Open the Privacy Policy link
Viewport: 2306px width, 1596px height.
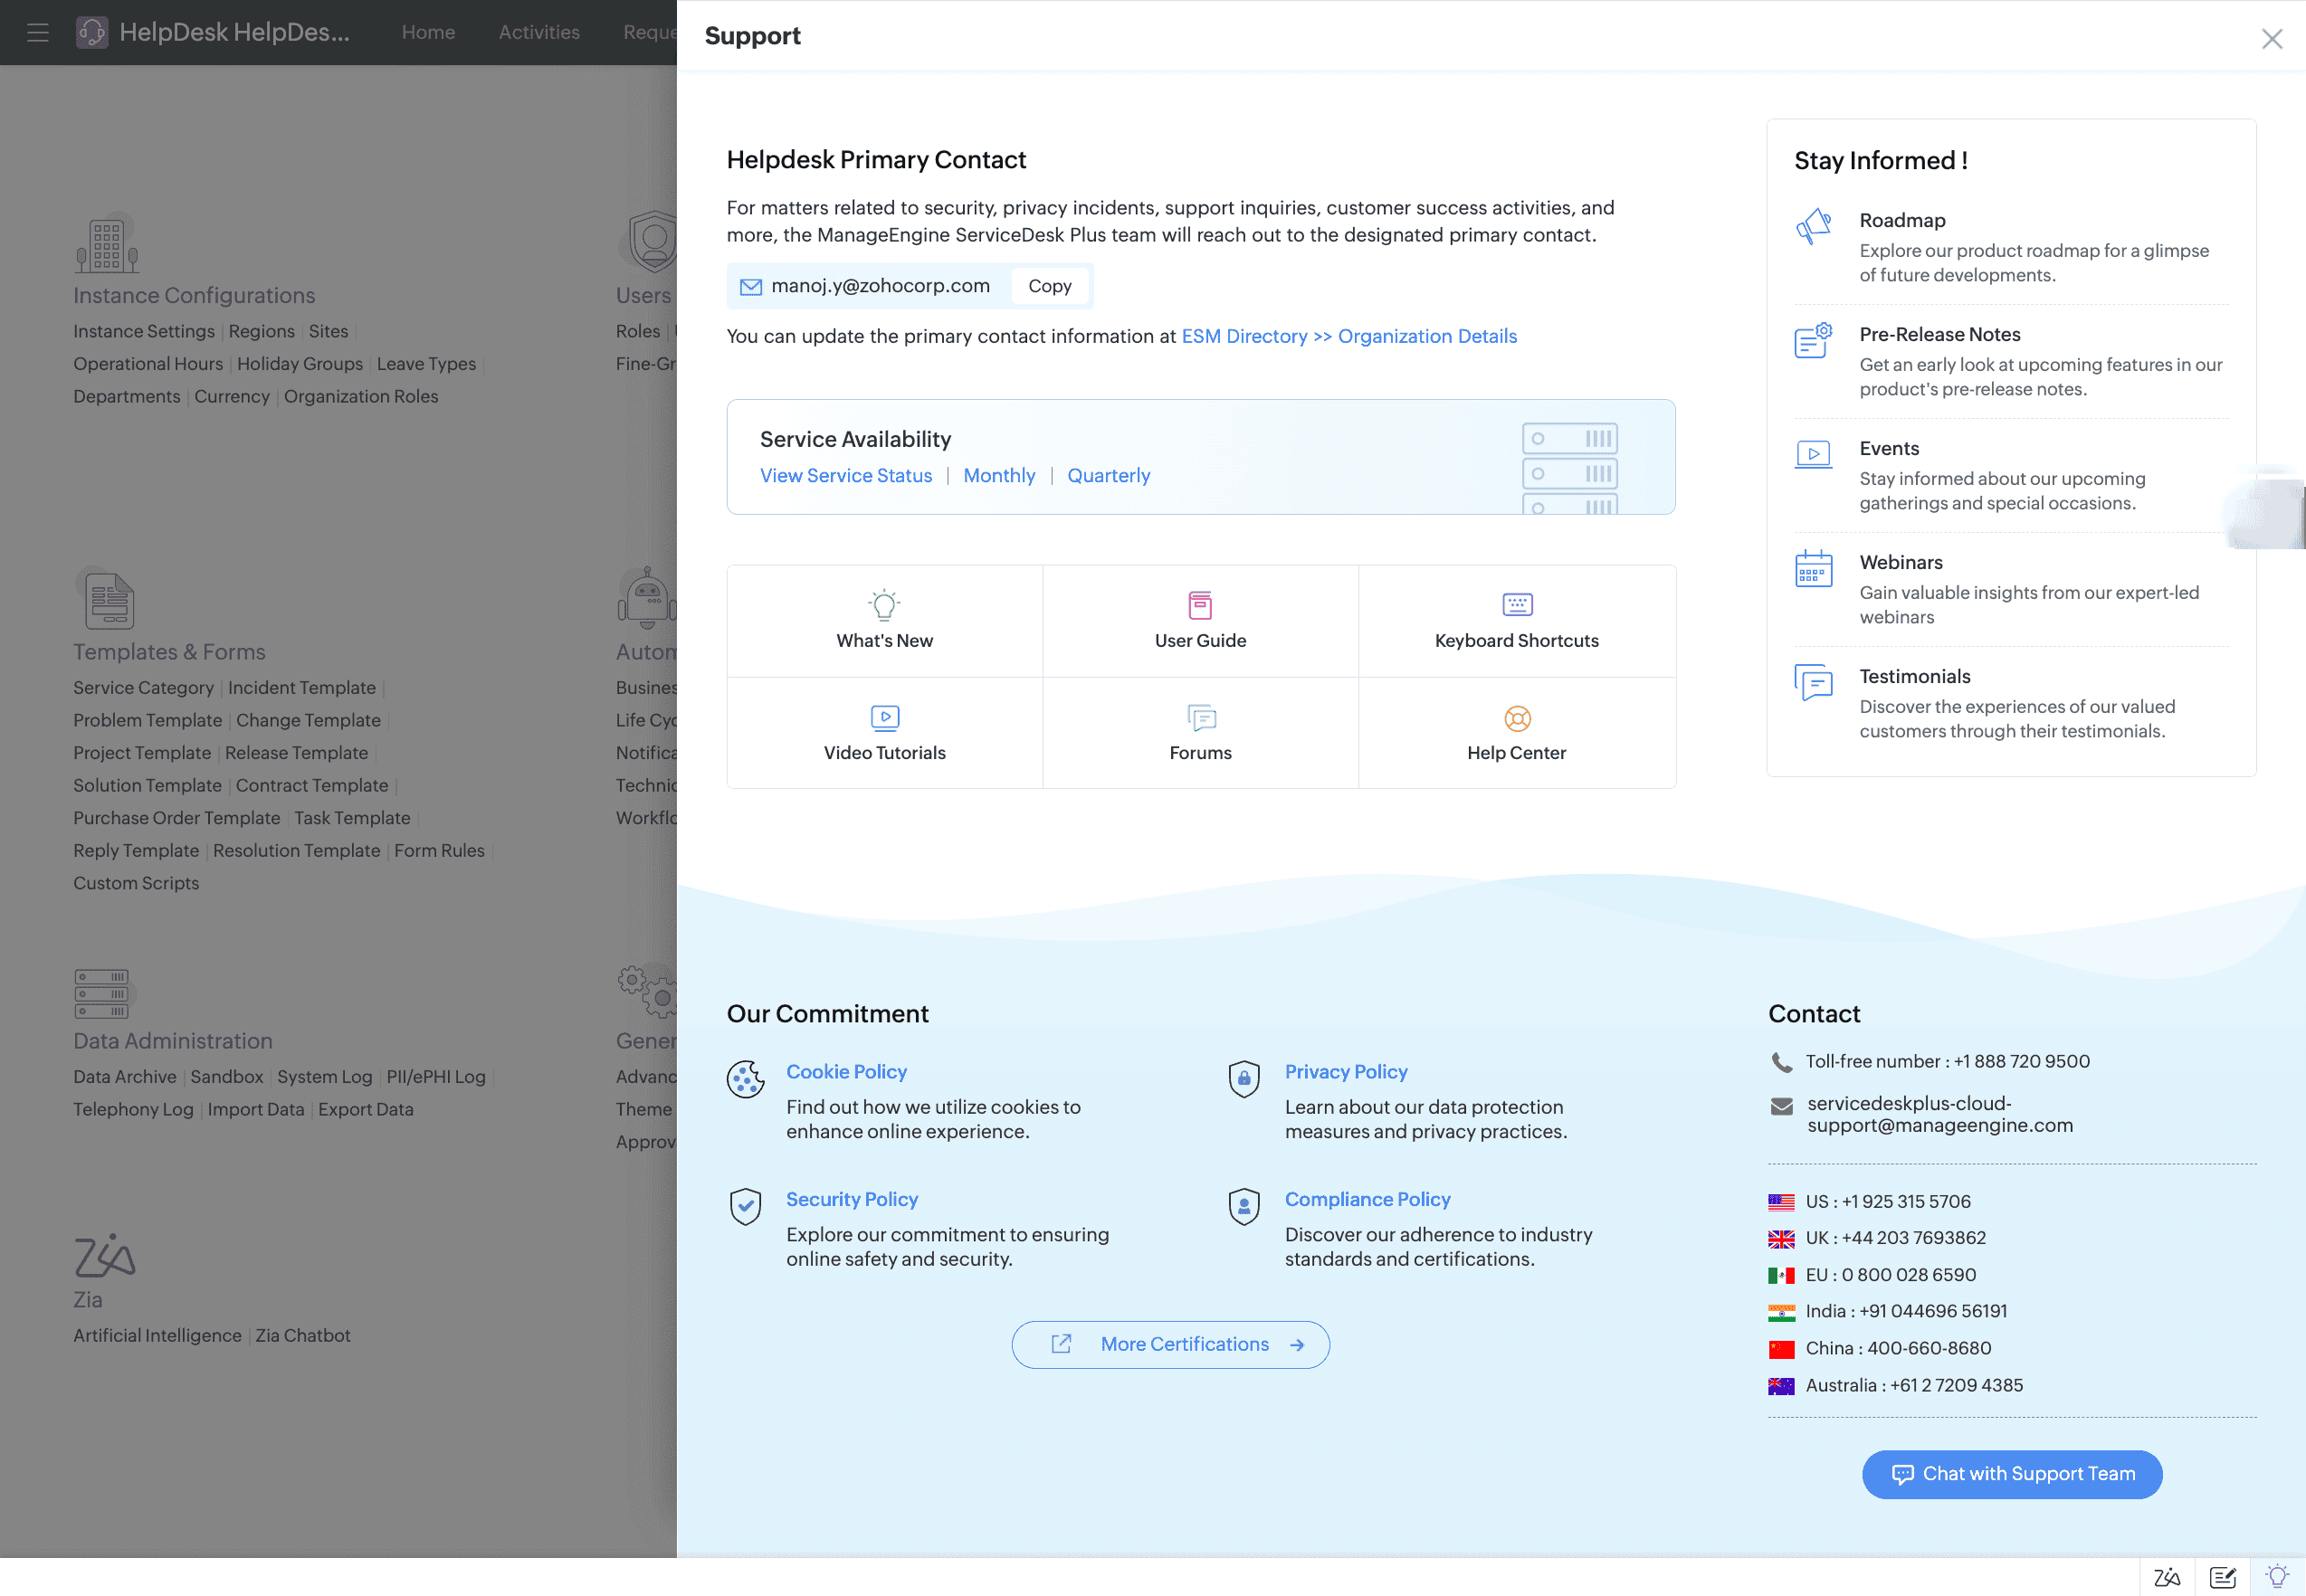[x=1345, y=1072]
